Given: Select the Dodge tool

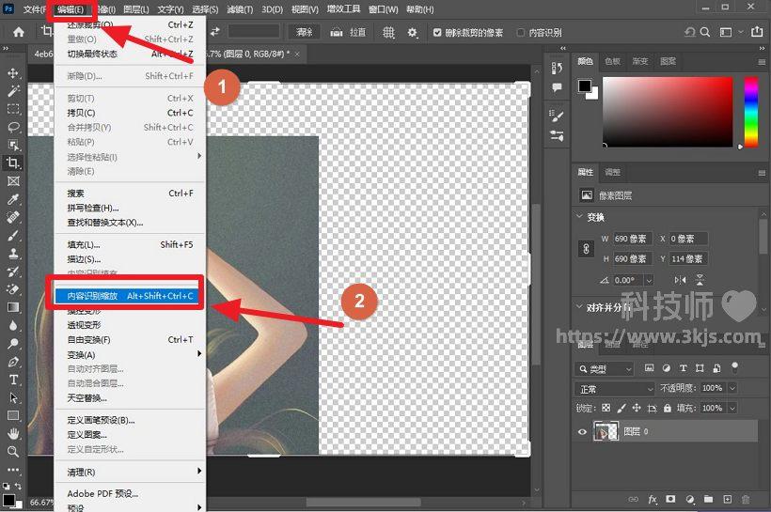Looking at the screenshot, I should pyautogui.click(x=13, y=344).
